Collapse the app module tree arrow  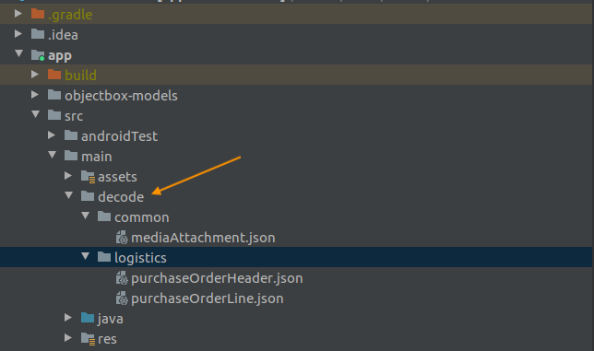coord(19,53)
